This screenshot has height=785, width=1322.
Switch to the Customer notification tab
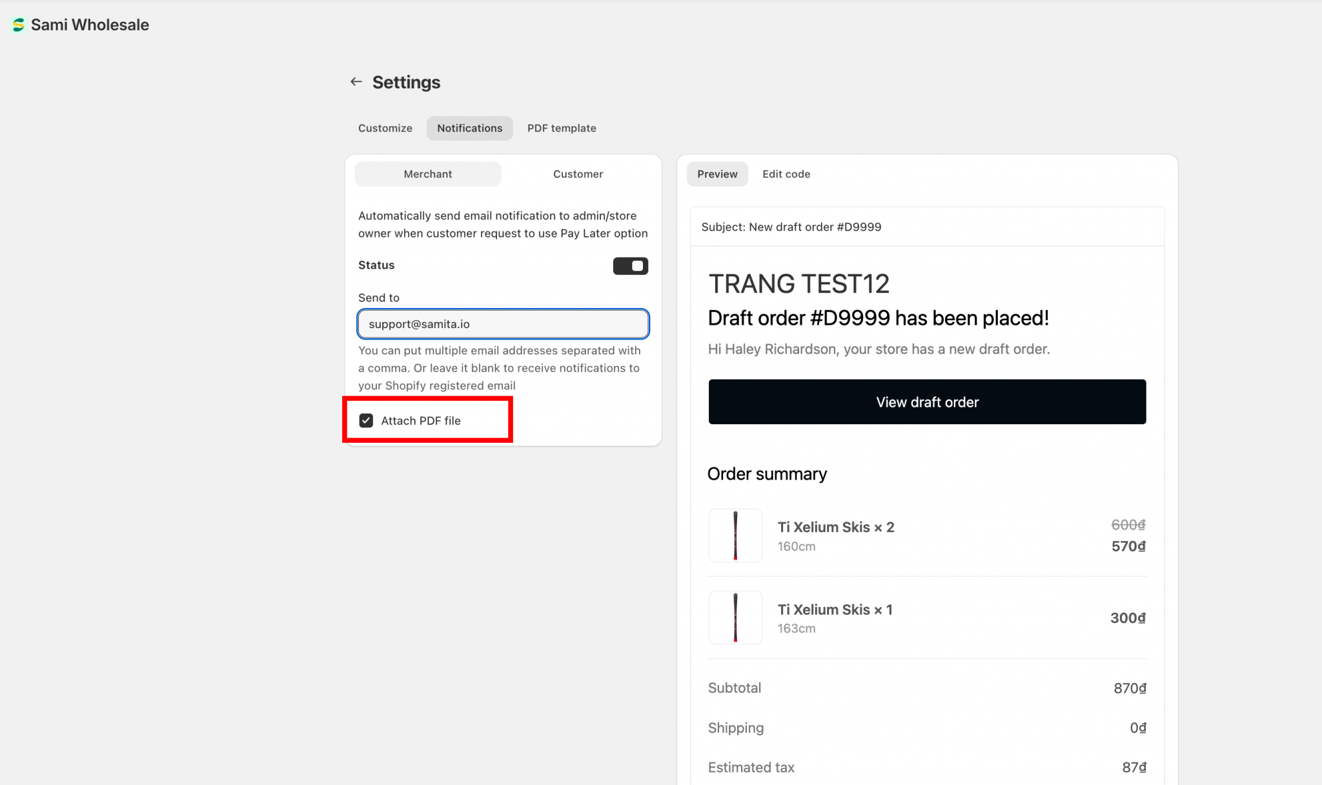(x=578, y=174)
